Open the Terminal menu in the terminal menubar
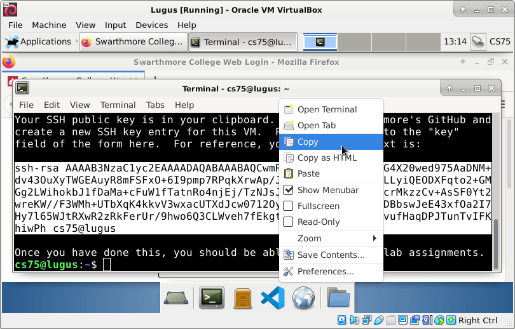Screen dimensions: 515x329 pyautogui.click(x=118, y=105)
